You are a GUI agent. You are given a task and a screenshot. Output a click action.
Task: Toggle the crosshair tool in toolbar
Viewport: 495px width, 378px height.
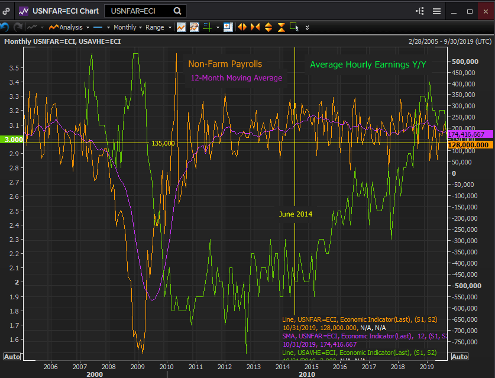(208, 27)
